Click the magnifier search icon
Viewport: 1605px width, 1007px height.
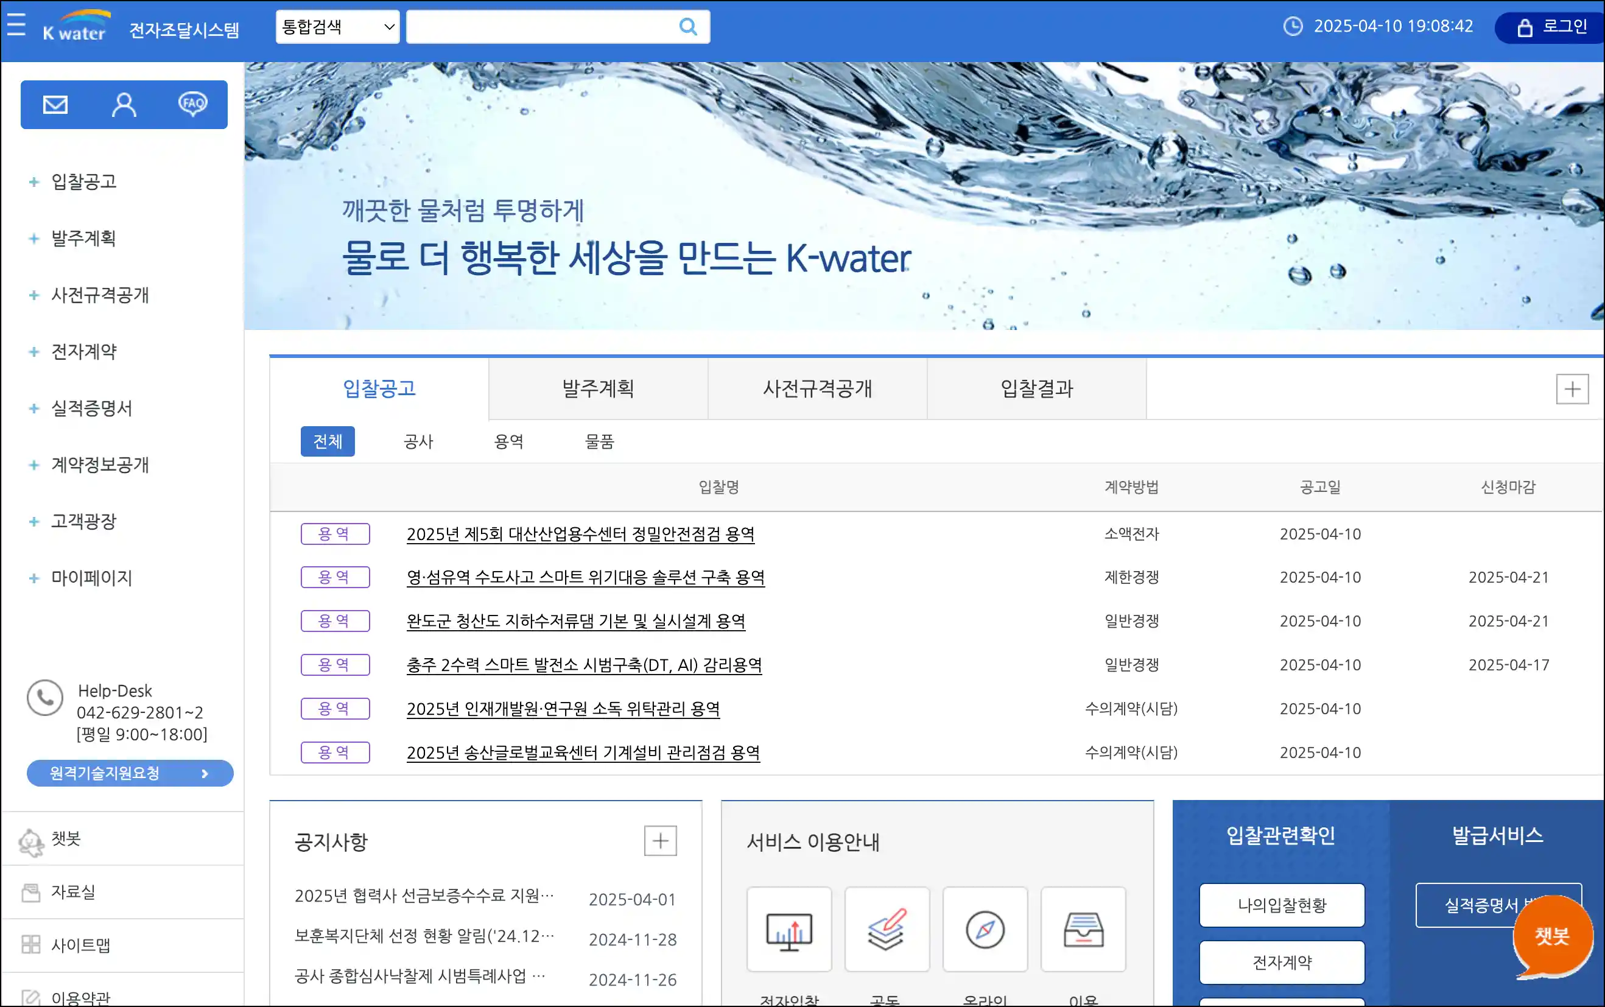(x=688, y=27)
